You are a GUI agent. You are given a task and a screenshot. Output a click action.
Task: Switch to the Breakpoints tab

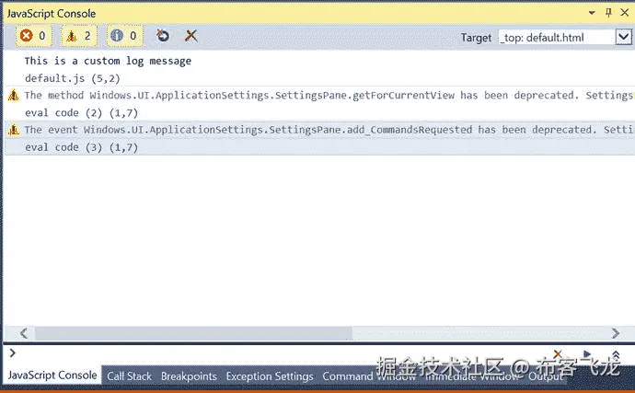click(189, 376)
